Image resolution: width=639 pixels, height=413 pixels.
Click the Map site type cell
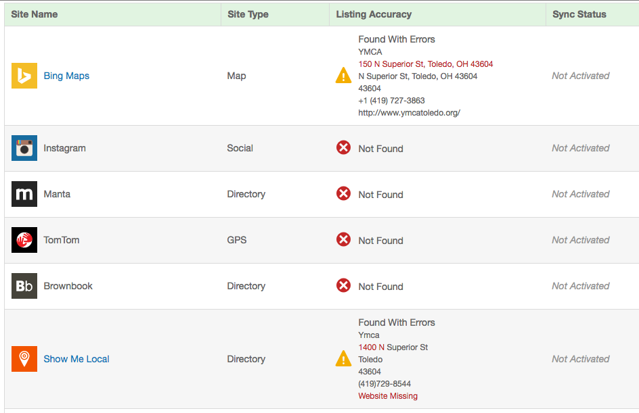[236, 76]
